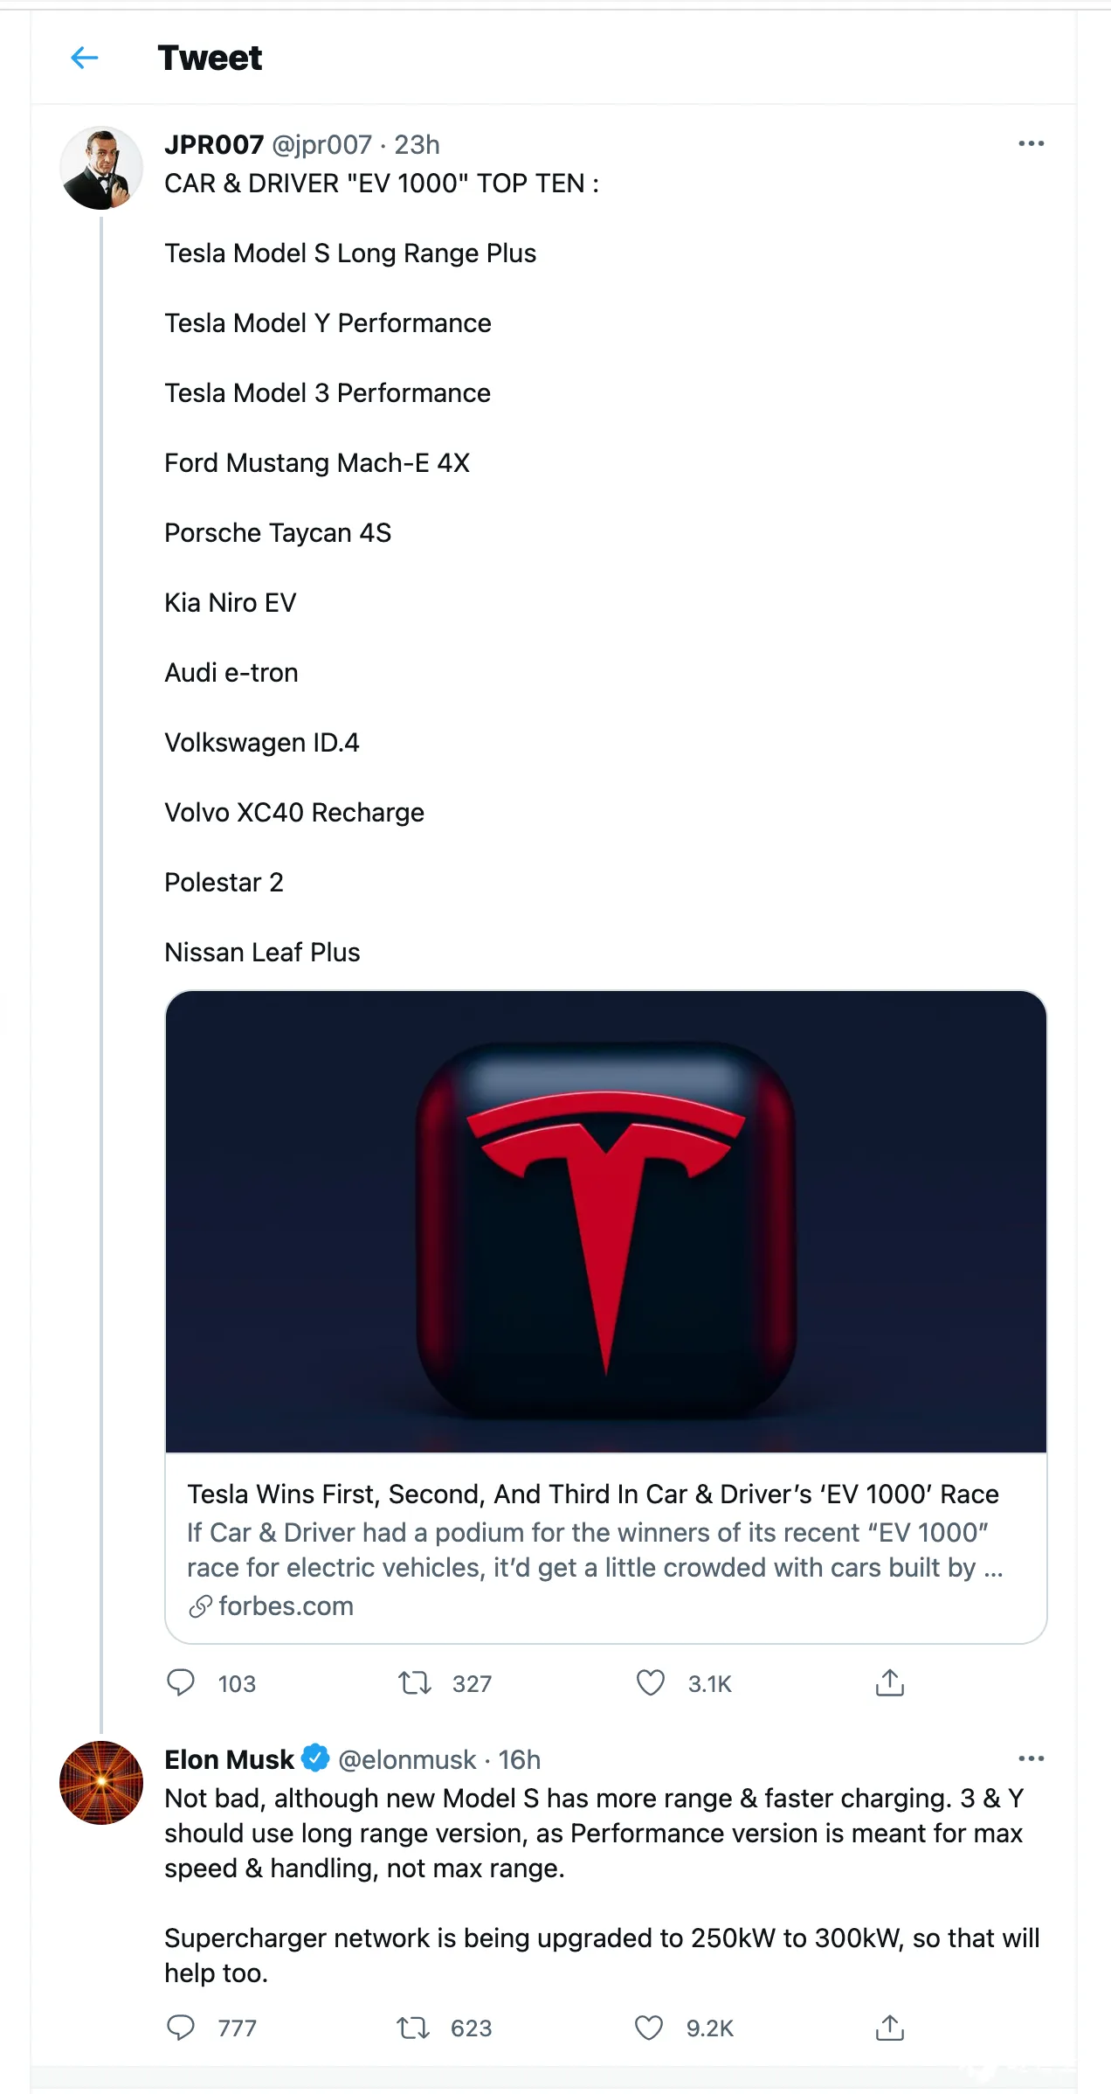
Task: Open Elon Musk's profile avatar
Action: click(x=101, y=1783)
